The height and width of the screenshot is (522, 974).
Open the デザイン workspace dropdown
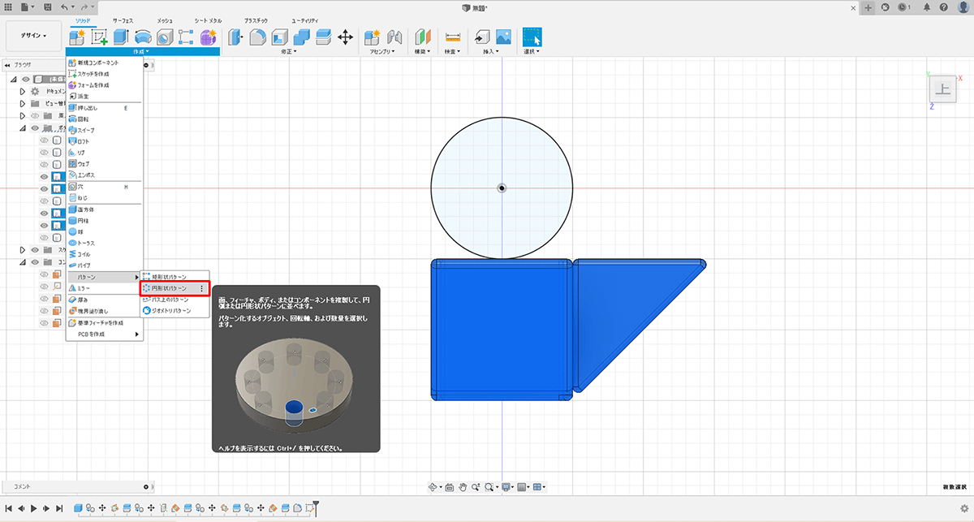pos(33,36)
